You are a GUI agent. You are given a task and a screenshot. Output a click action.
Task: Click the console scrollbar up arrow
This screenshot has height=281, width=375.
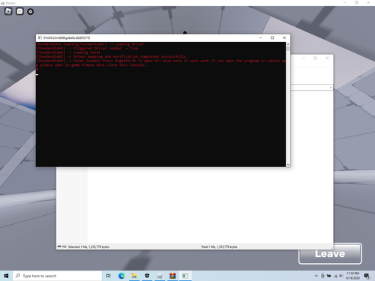288,44
